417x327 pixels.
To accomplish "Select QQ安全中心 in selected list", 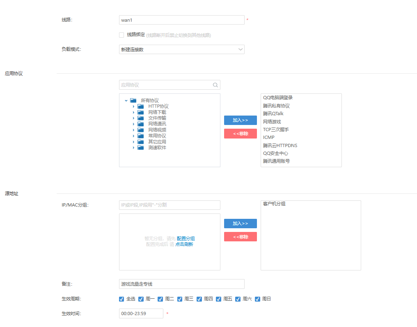I will (x=275, y=153).
